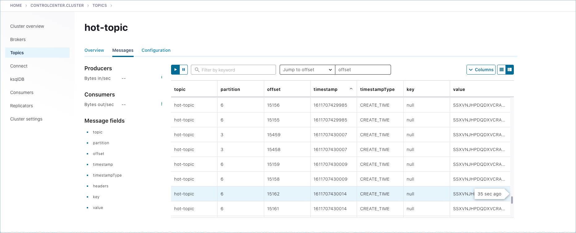Open Brokers in the sidebar
The height and width of the screenshot is (233, 576).
[18, 39]
